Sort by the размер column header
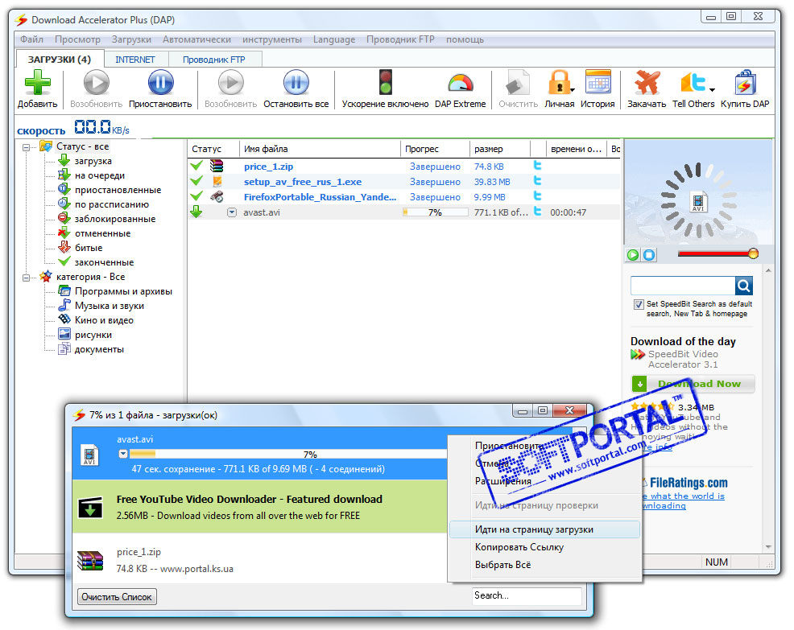Image resolution: width=794 pixels, height=630 pixels. click(x=500, y=149)
